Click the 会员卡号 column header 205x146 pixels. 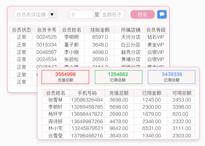click(x=46, y=30)
